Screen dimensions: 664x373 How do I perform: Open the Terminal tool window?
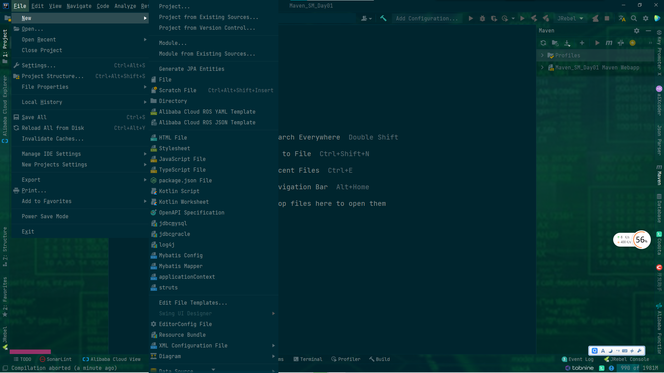point(308,359)
